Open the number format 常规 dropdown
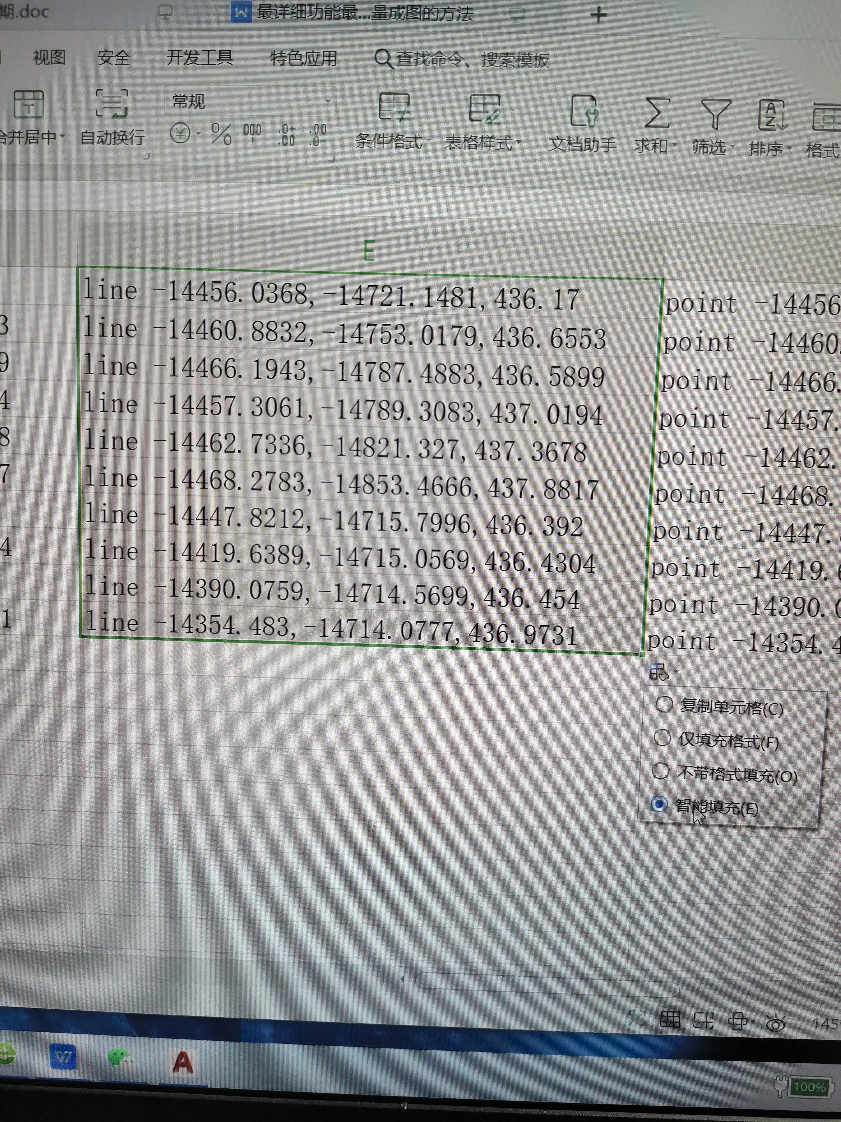The width and height of the screenshot is (841, 1122). [x=327, y=102]
